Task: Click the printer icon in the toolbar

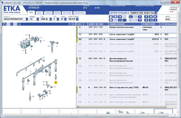Action: coord(111,17)
